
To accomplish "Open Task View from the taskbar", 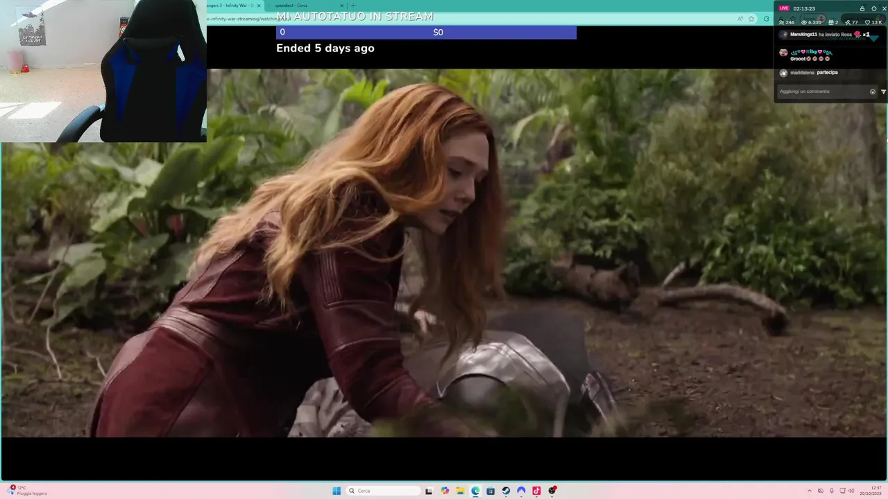I will tap(429, 491).
